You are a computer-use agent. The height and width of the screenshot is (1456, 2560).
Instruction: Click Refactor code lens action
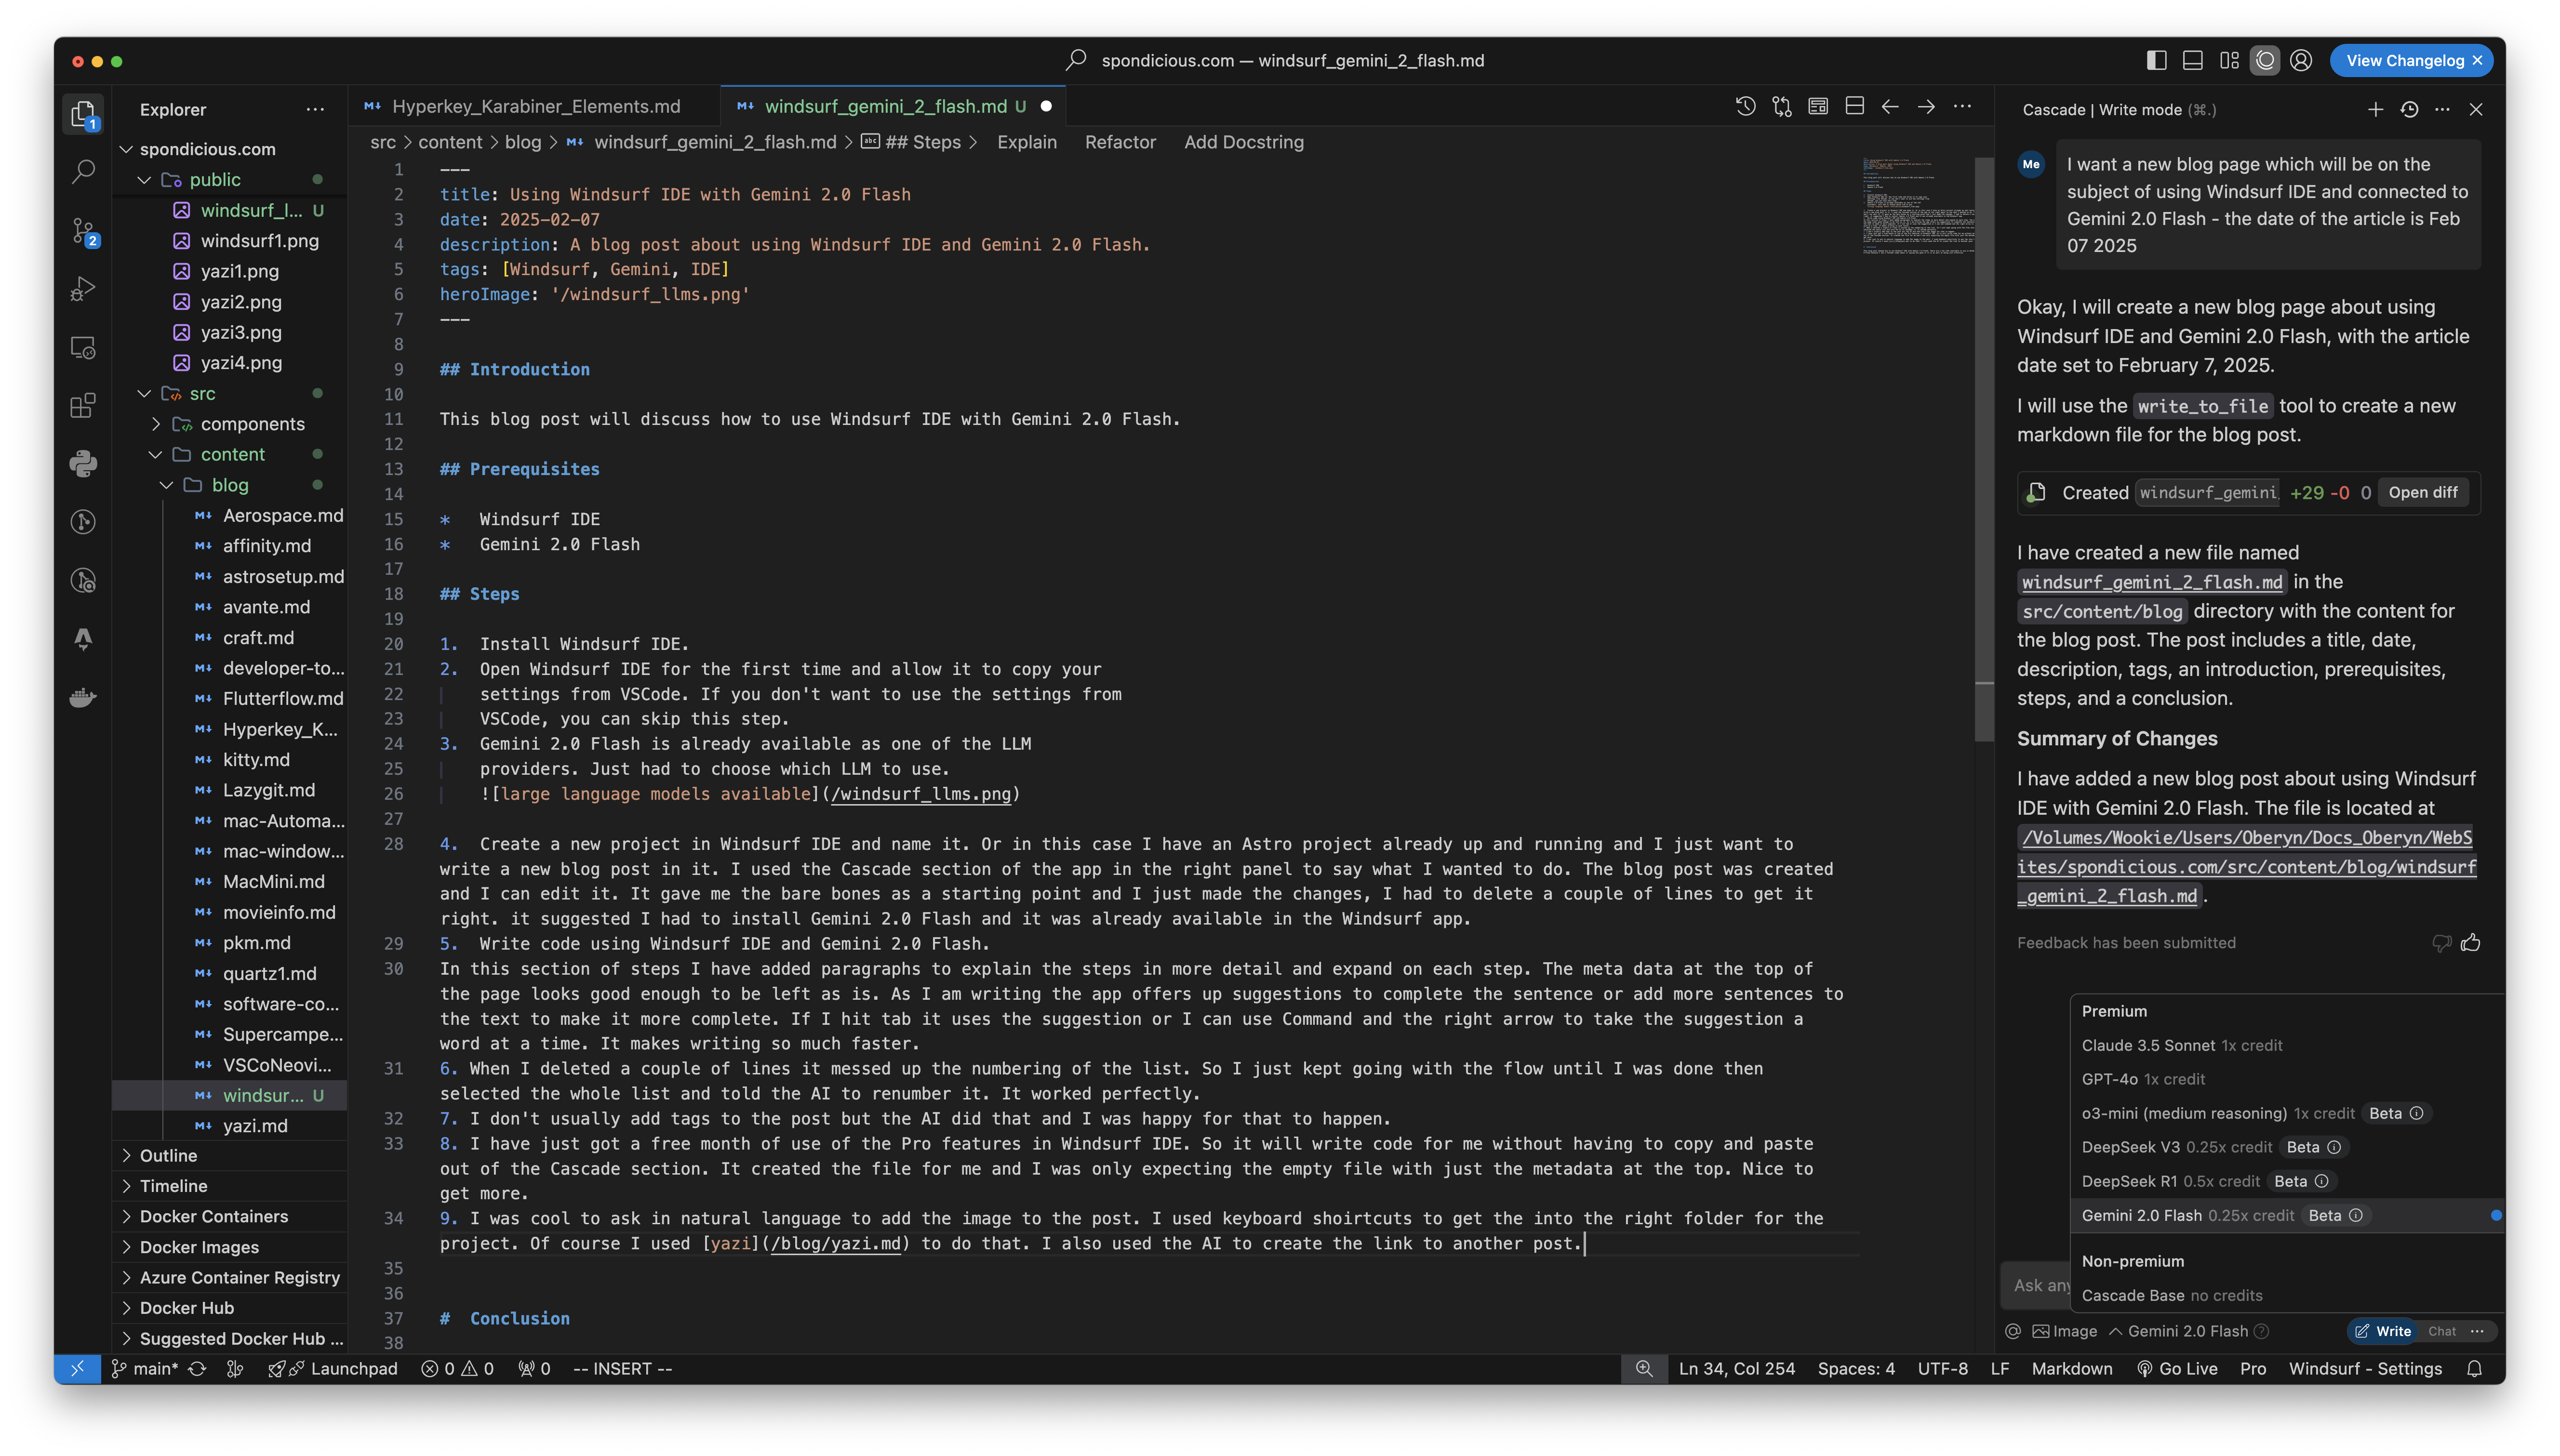click(1120, 142)
